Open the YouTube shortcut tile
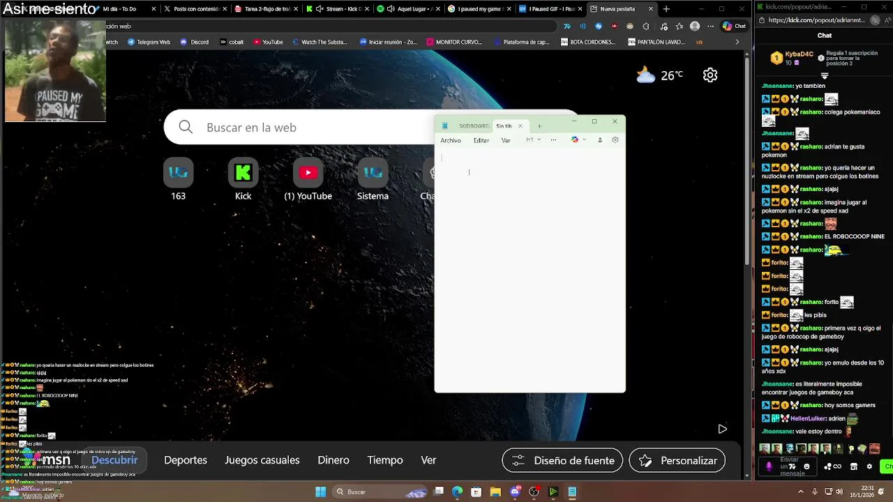The width and height of the screenshot is (893, 502). pyautogui.click(x=308, y=180)
